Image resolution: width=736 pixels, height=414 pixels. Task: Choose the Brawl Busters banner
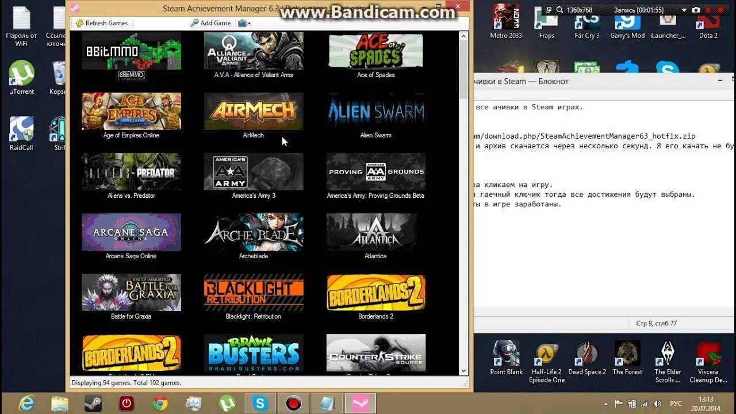[x=254, y=353]
